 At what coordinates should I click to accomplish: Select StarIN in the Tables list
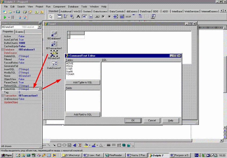point(69,72)
